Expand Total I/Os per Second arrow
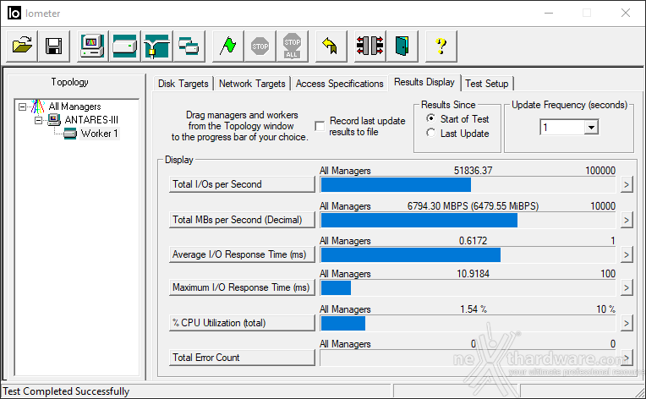 point(627,184)
